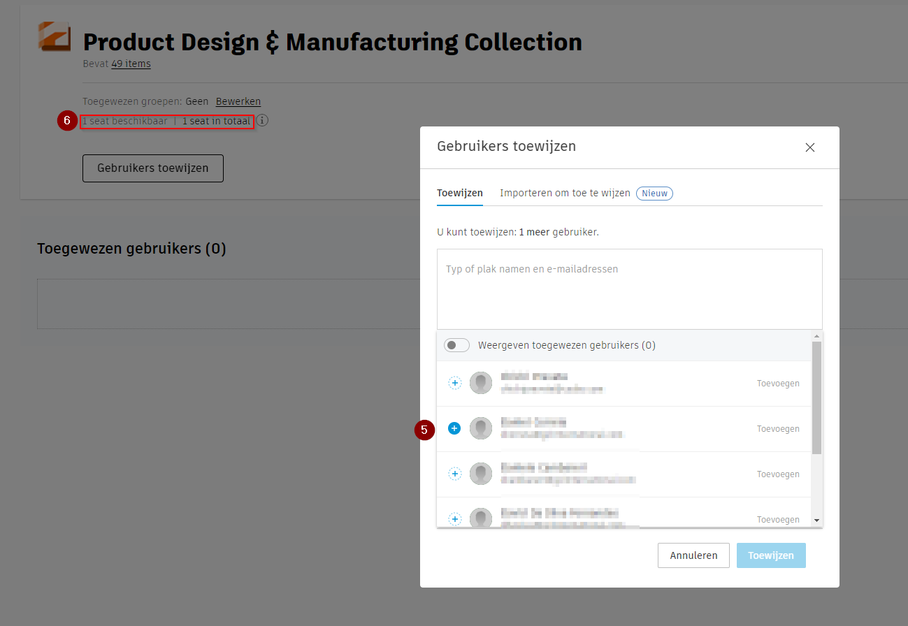Toggle Weergeven toegewezen gebruikers switch
The image size is (908, 626).
[x=456, y=345]
